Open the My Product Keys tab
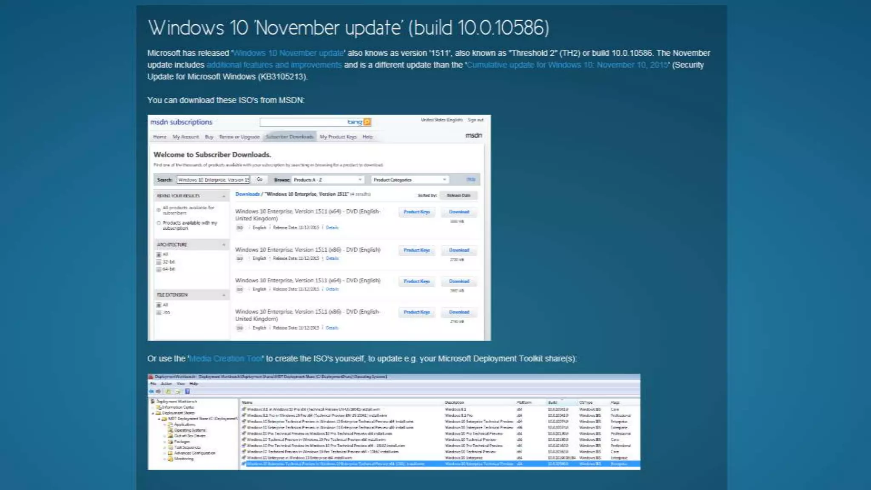This screenshot has width=871, height=490. point(338,137)
